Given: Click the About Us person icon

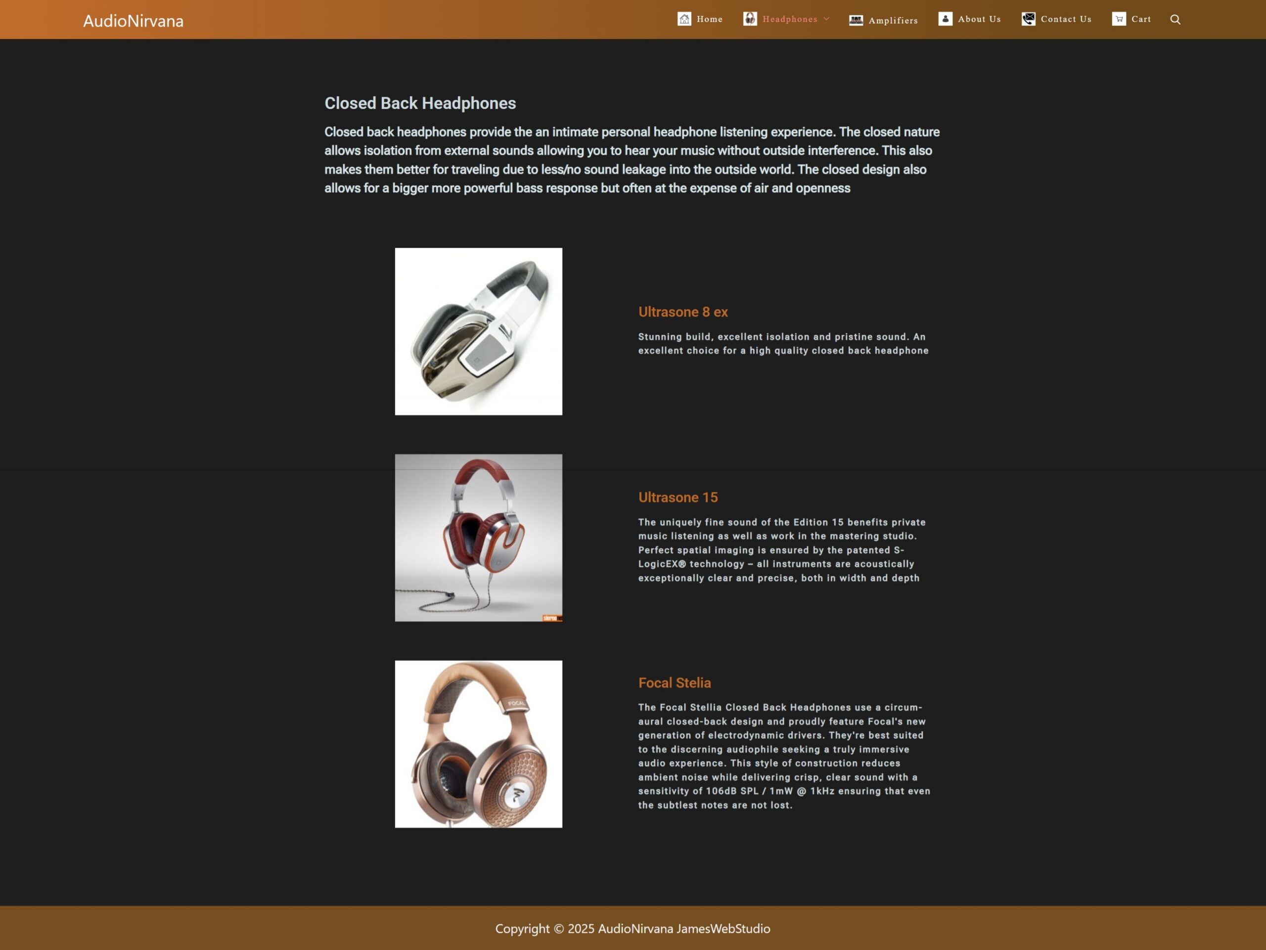Looking at the screenshot, I should 946,19.
